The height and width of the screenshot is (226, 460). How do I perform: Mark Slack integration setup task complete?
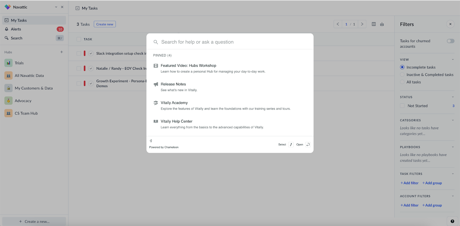tap(91, 53)
